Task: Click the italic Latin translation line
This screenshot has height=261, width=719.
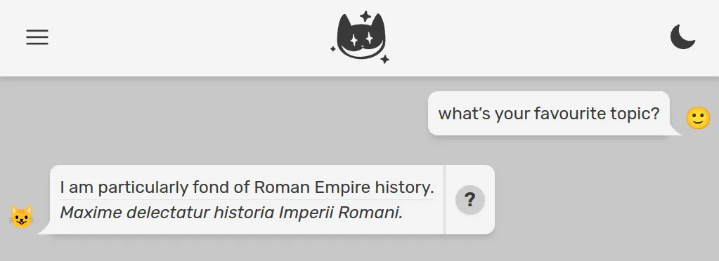Action: click(231, 213)
